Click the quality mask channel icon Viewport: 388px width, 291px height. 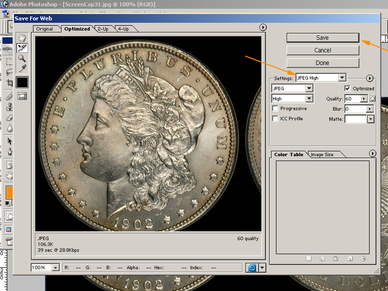[x=372, y=99]
